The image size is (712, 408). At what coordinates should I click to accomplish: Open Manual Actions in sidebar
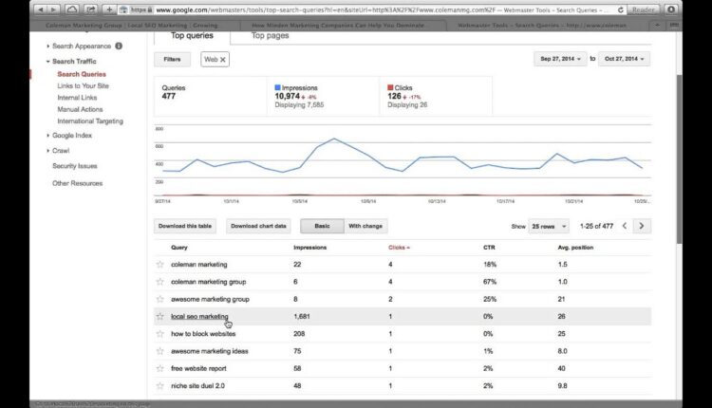pos(80,109)
